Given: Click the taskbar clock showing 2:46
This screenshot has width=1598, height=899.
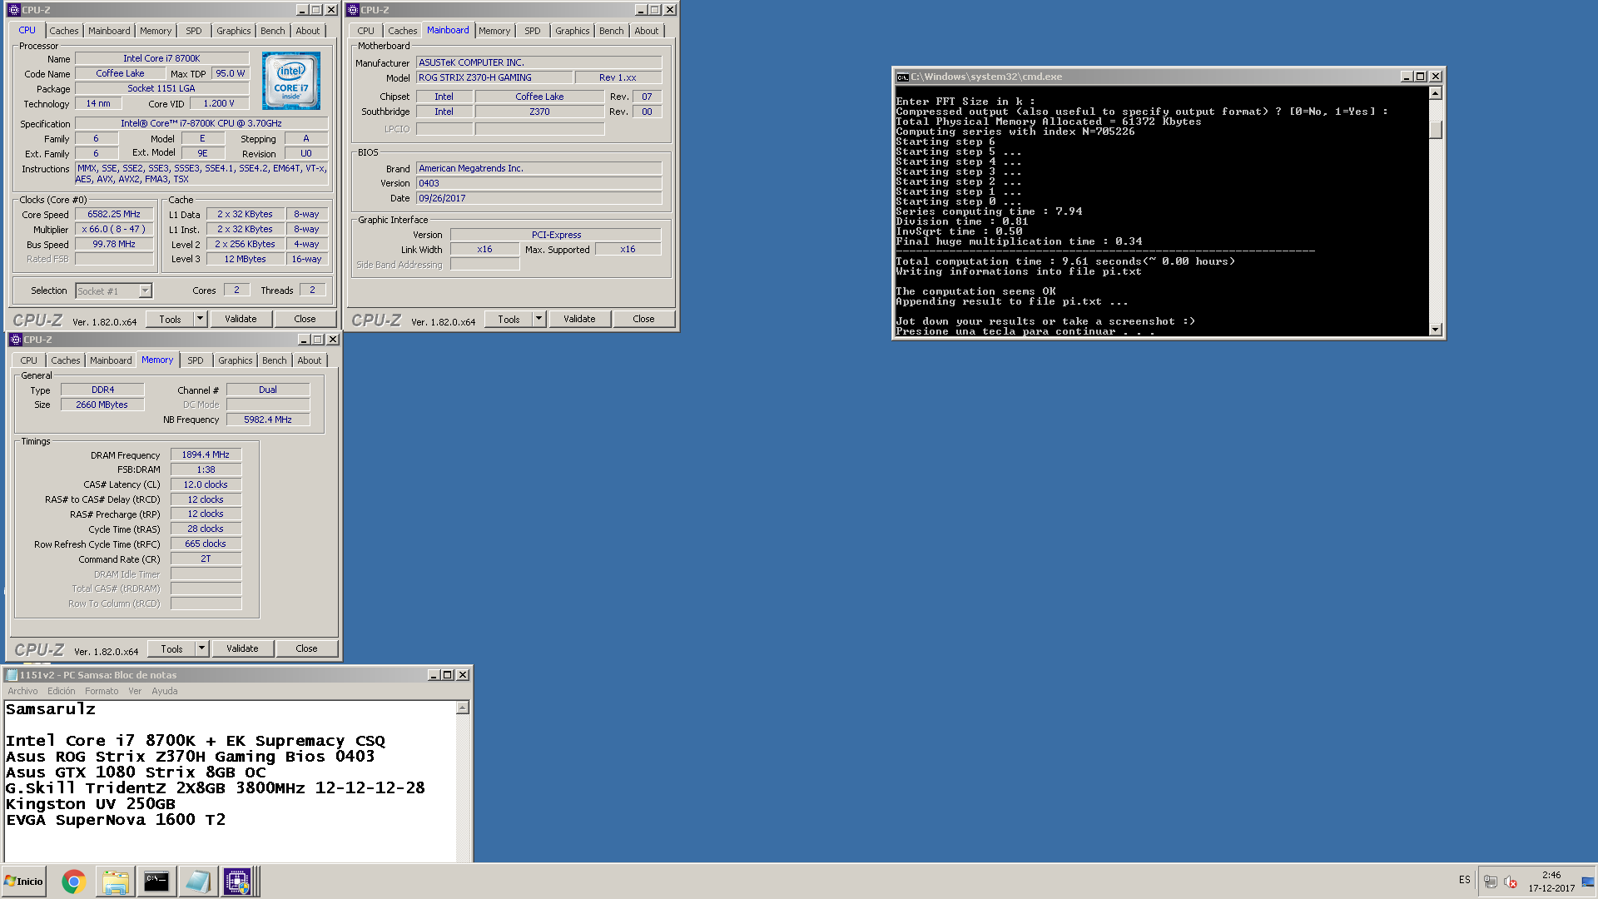Looking at the screenshot, I should [x=1551, y=875].
